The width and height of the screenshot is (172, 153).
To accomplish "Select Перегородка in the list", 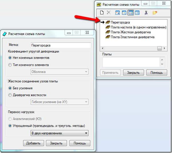I will click(x=120, y=22).
